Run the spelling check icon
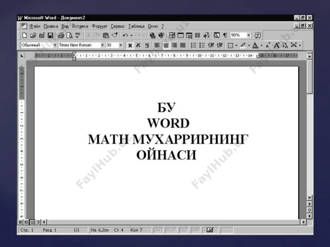 click(x=78, y=35)
